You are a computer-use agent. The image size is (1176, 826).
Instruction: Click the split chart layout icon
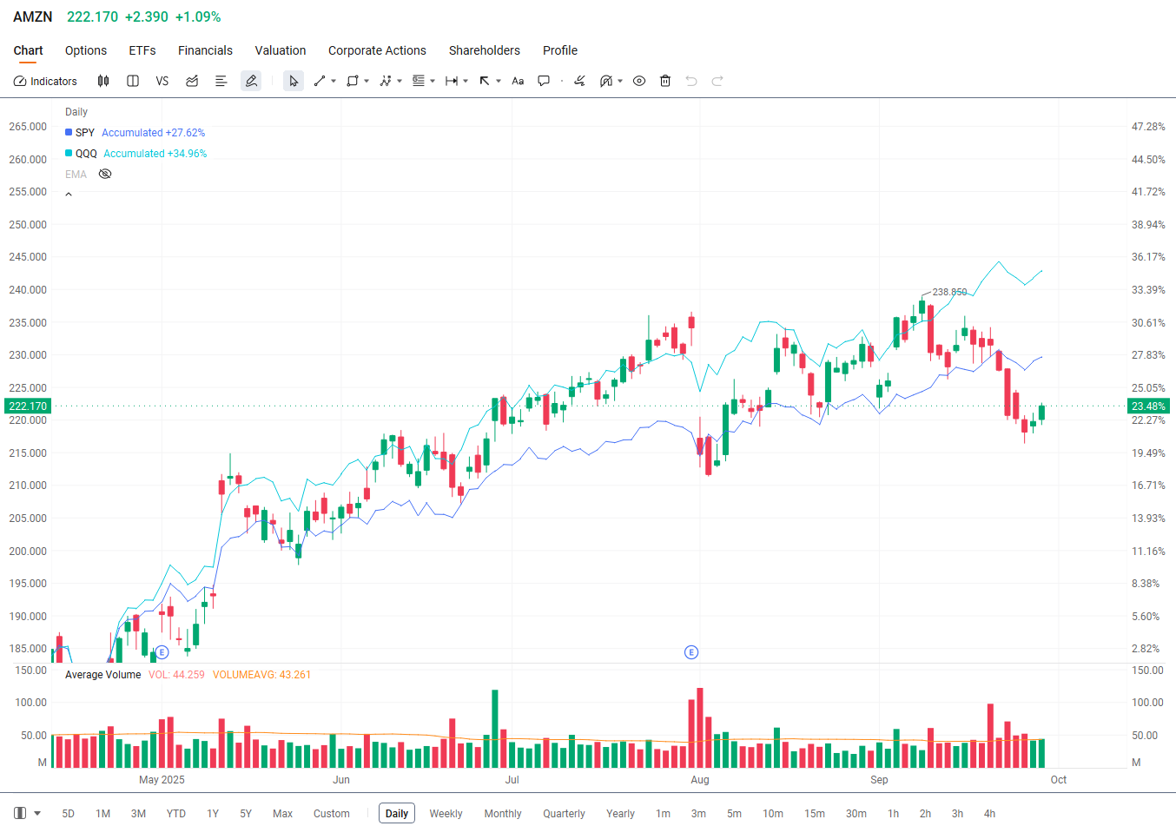coord(132,81)
